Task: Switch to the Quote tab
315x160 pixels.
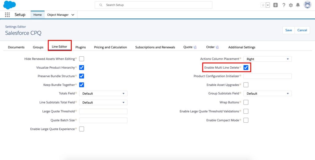Action: (190, 47)
